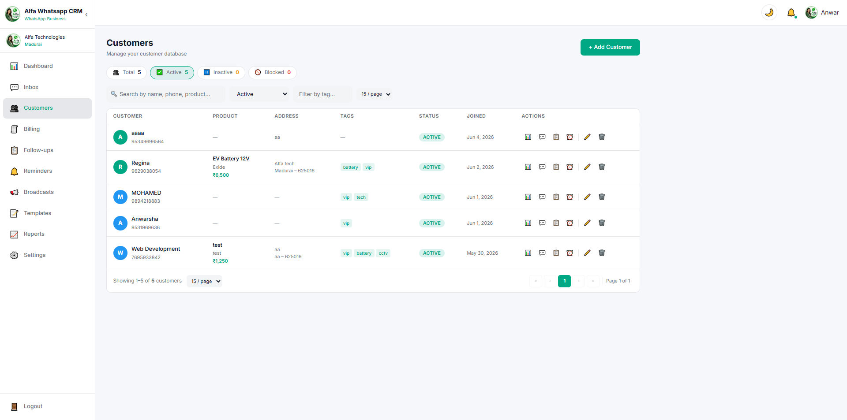Edit Anwarsha using pencil icon
Screen dimensions: 847x420
[x=587, y=223]
